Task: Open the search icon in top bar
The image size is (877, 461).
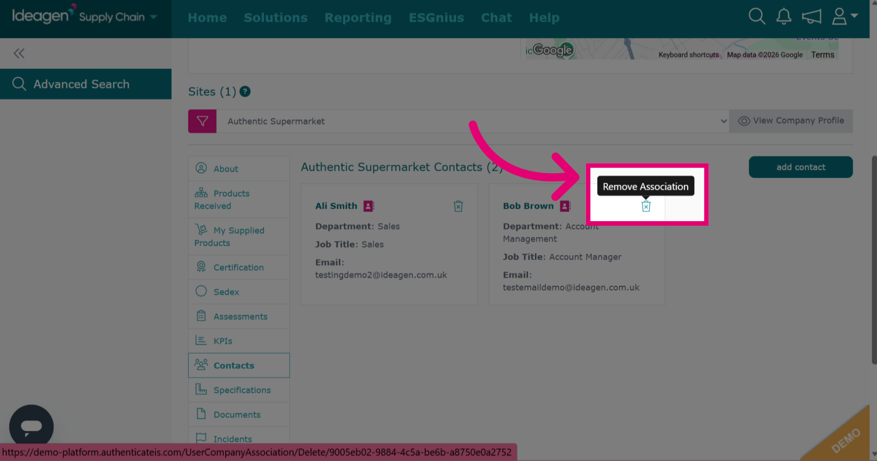Action: [x=757, y=16]
